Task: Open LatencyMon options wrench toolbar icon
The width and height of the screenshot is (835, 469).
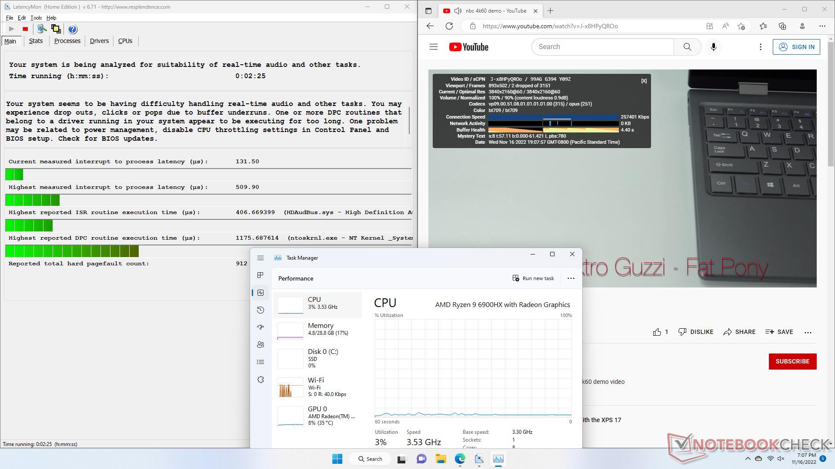Action: pyautogui.click(x=42, y=29)
